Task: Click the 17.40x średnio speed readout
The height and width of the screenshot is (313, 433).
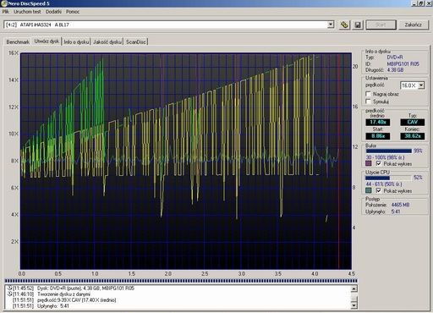Action: pos(378,122)
